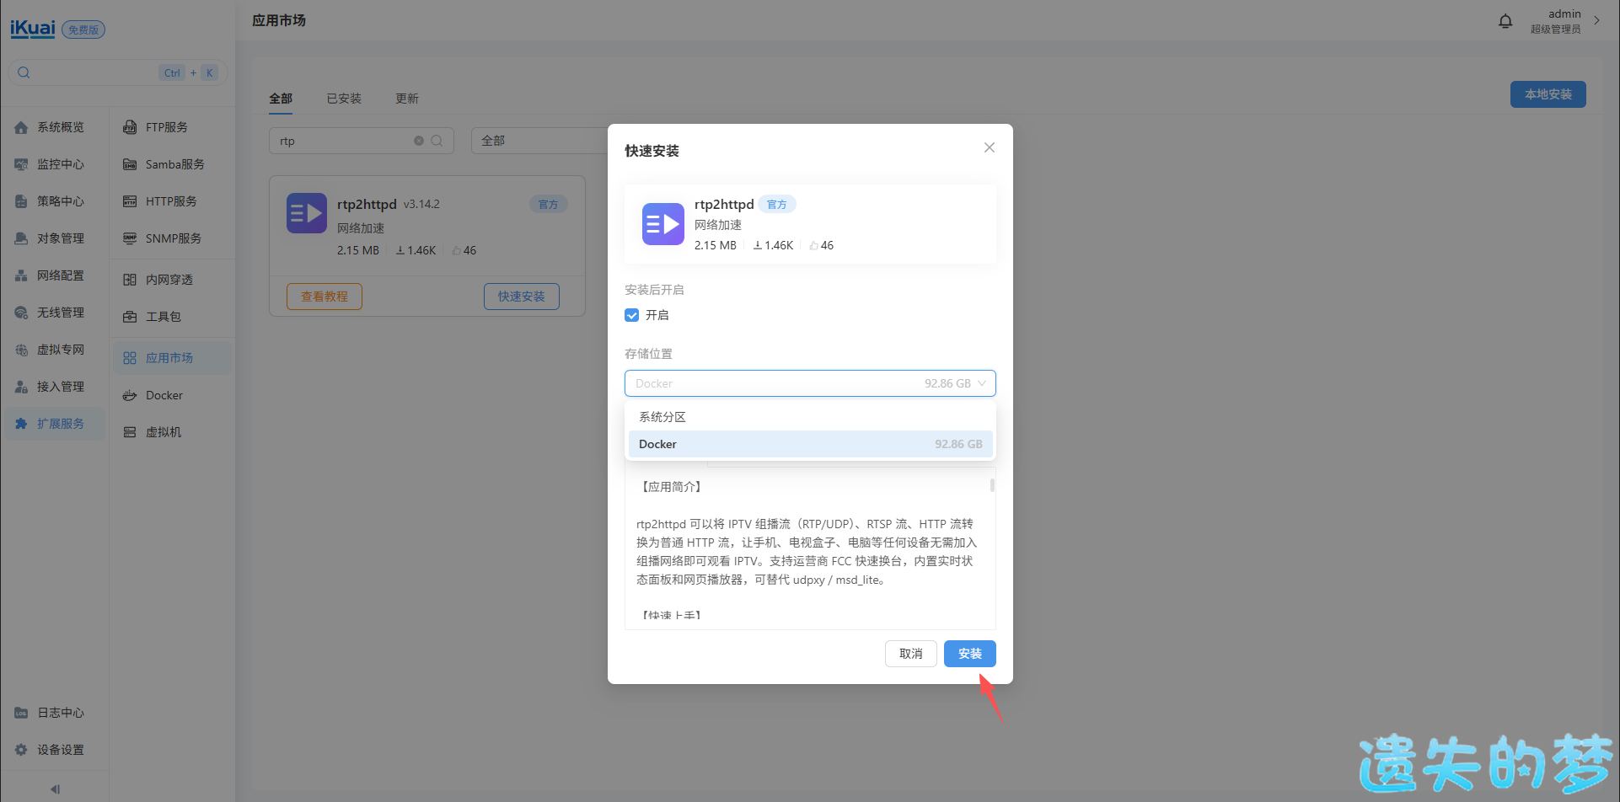Click the iKuai logo
The height and width of the screenshot is (802, 1620).
[x=33, y=29]
